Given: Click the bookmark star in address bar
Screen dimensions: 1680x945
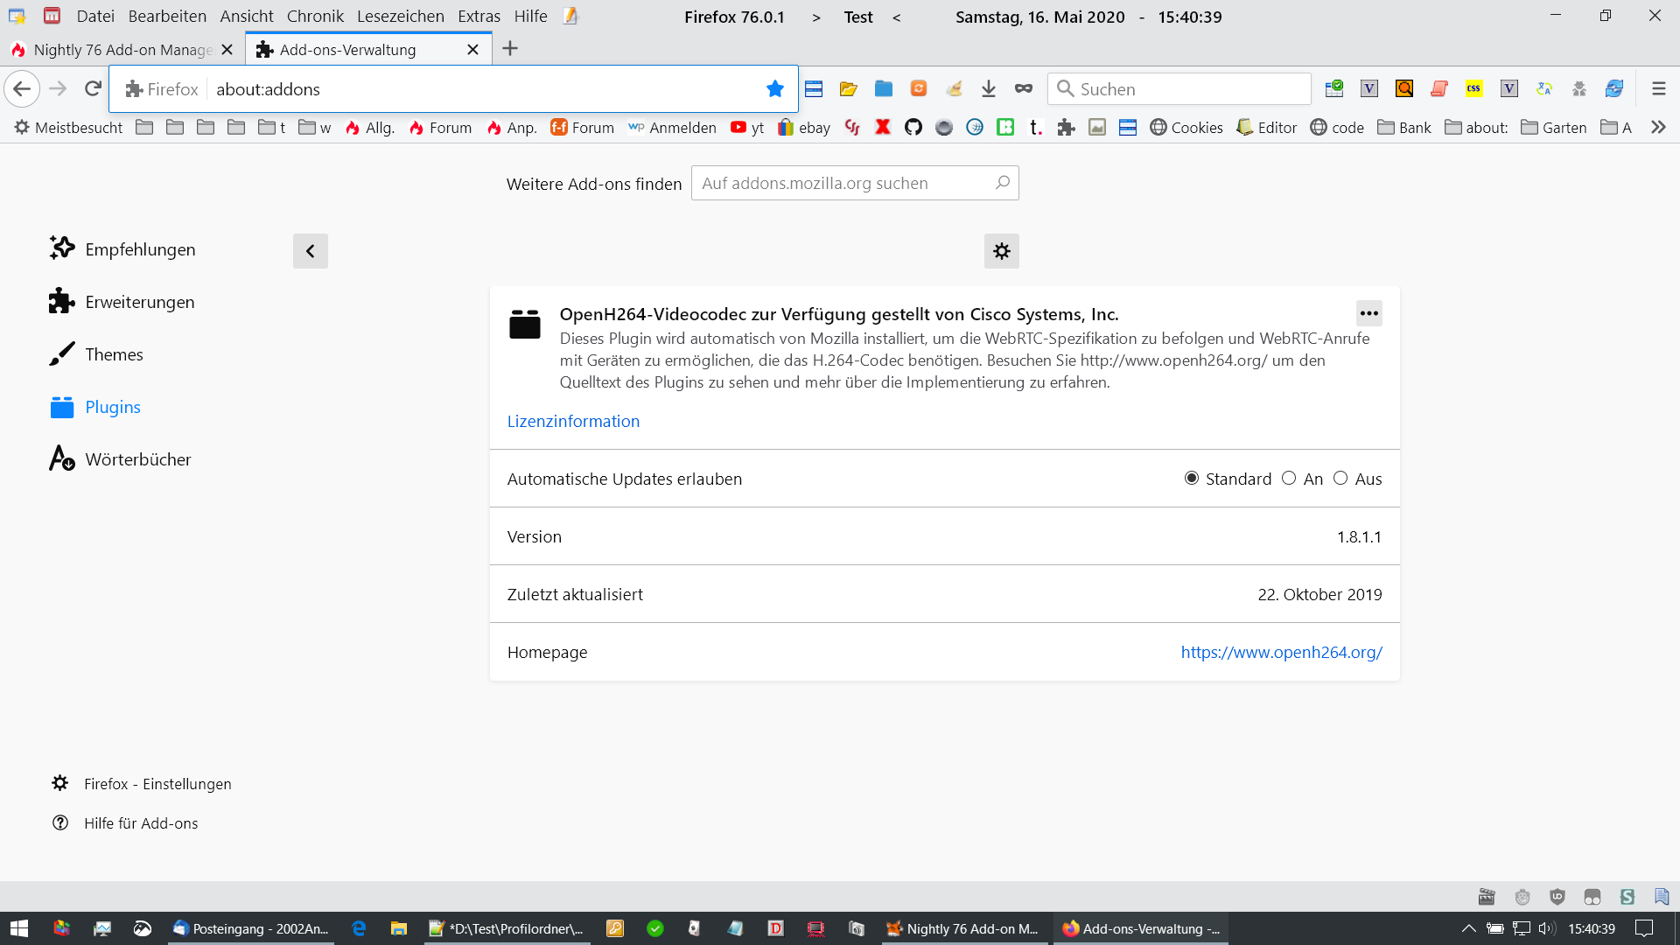Looking at the screenshot, I should click(774, 89).
